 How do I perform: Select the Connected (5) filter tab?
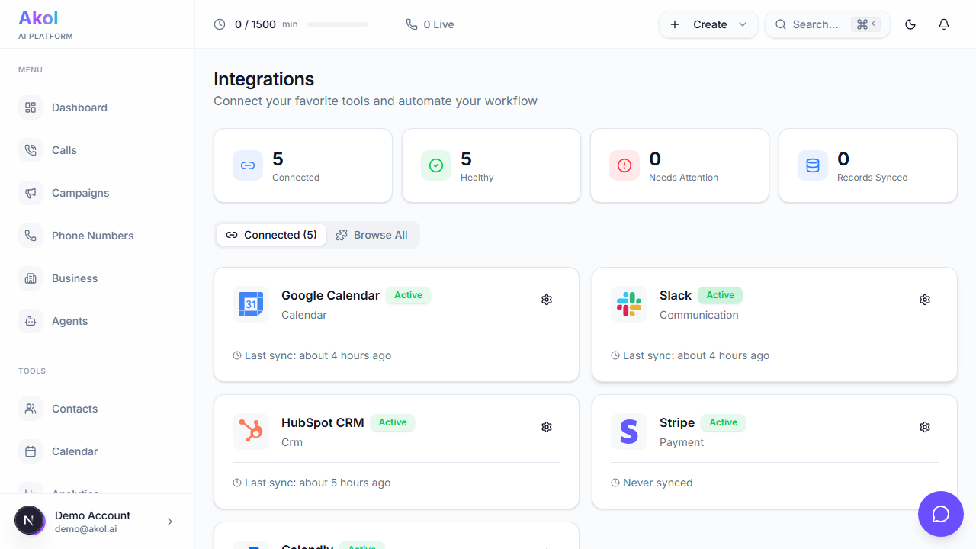271,235
